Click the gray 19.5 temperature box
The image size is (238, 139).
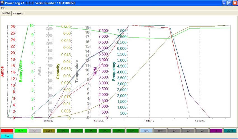pos(160,131)
